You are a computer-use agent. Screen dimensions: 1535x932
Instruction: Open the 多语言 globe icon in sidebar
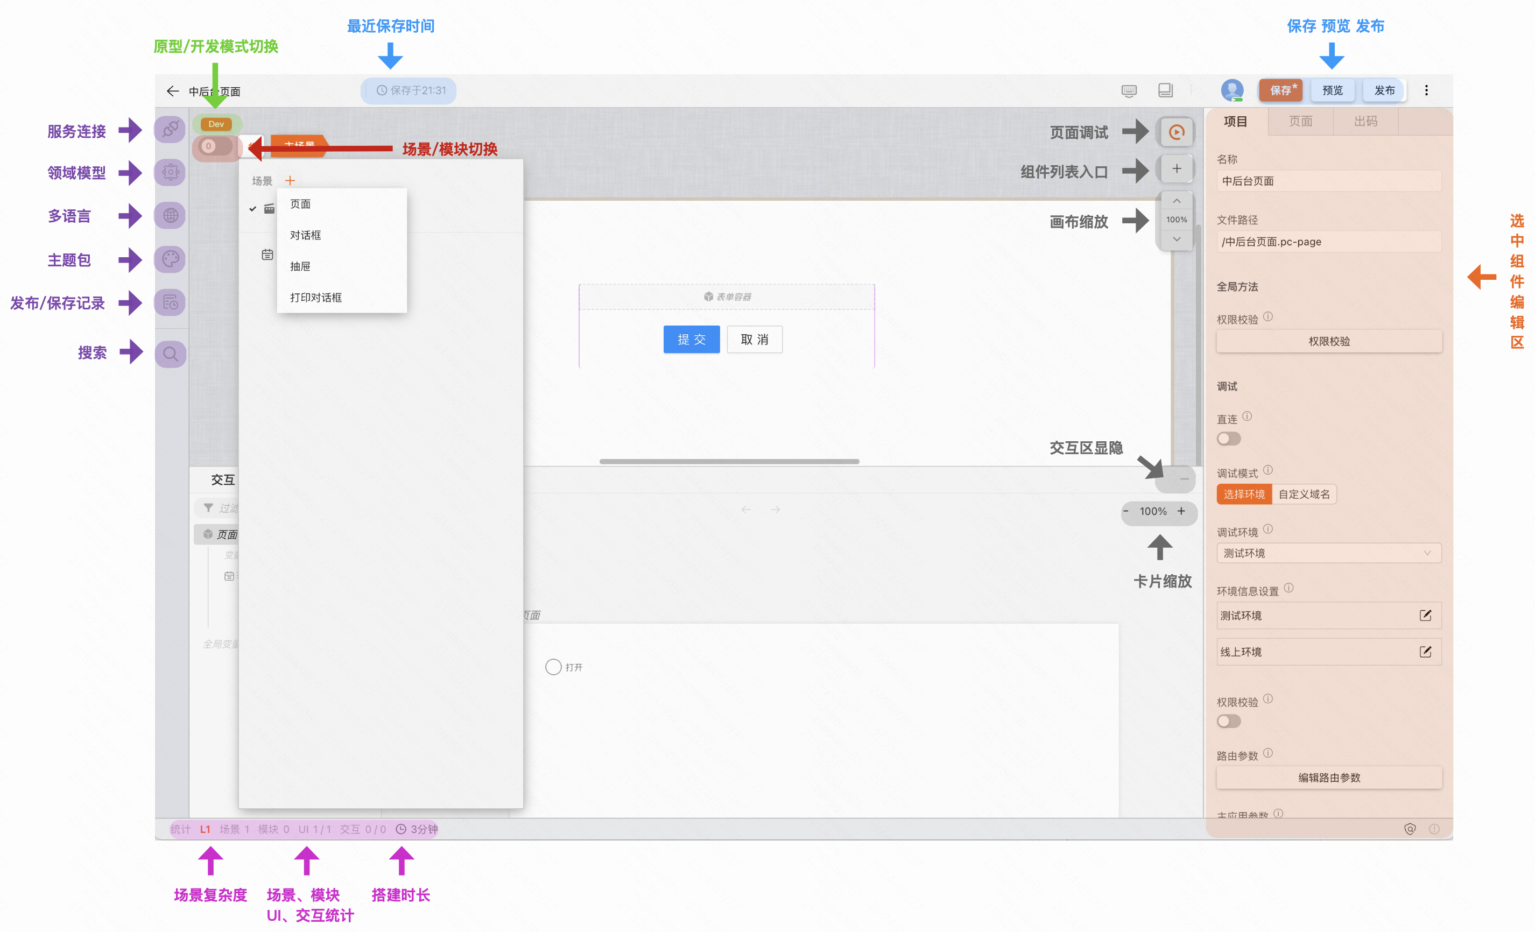click(x=170, y=216)
